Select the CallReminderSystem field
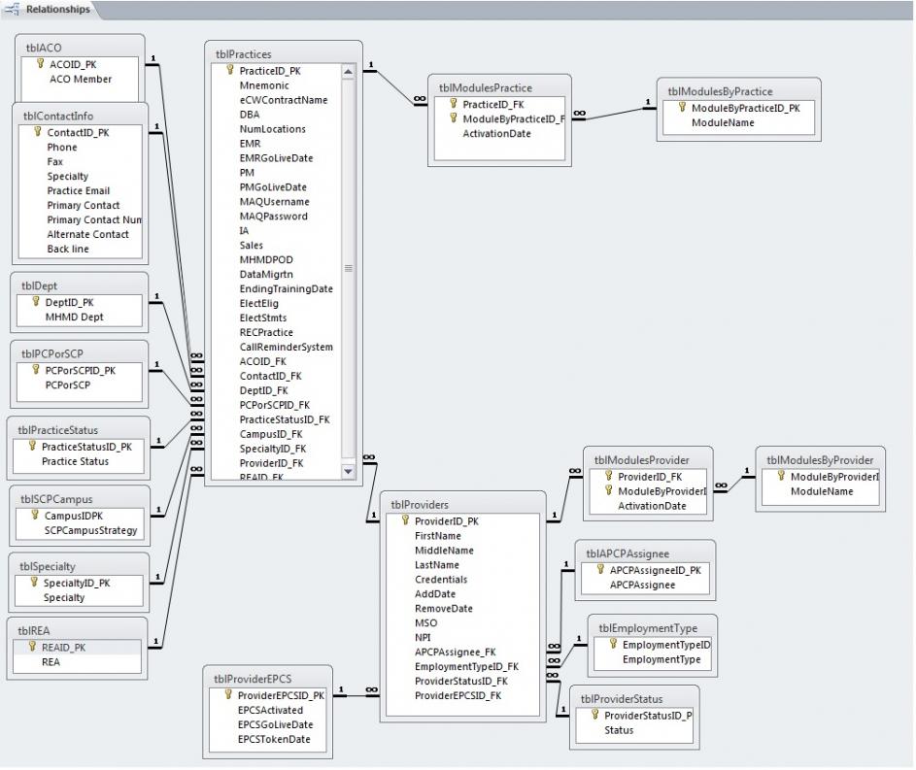Viewport: 916px width, 770px height. pyautogui.click(x=287, y=348)
